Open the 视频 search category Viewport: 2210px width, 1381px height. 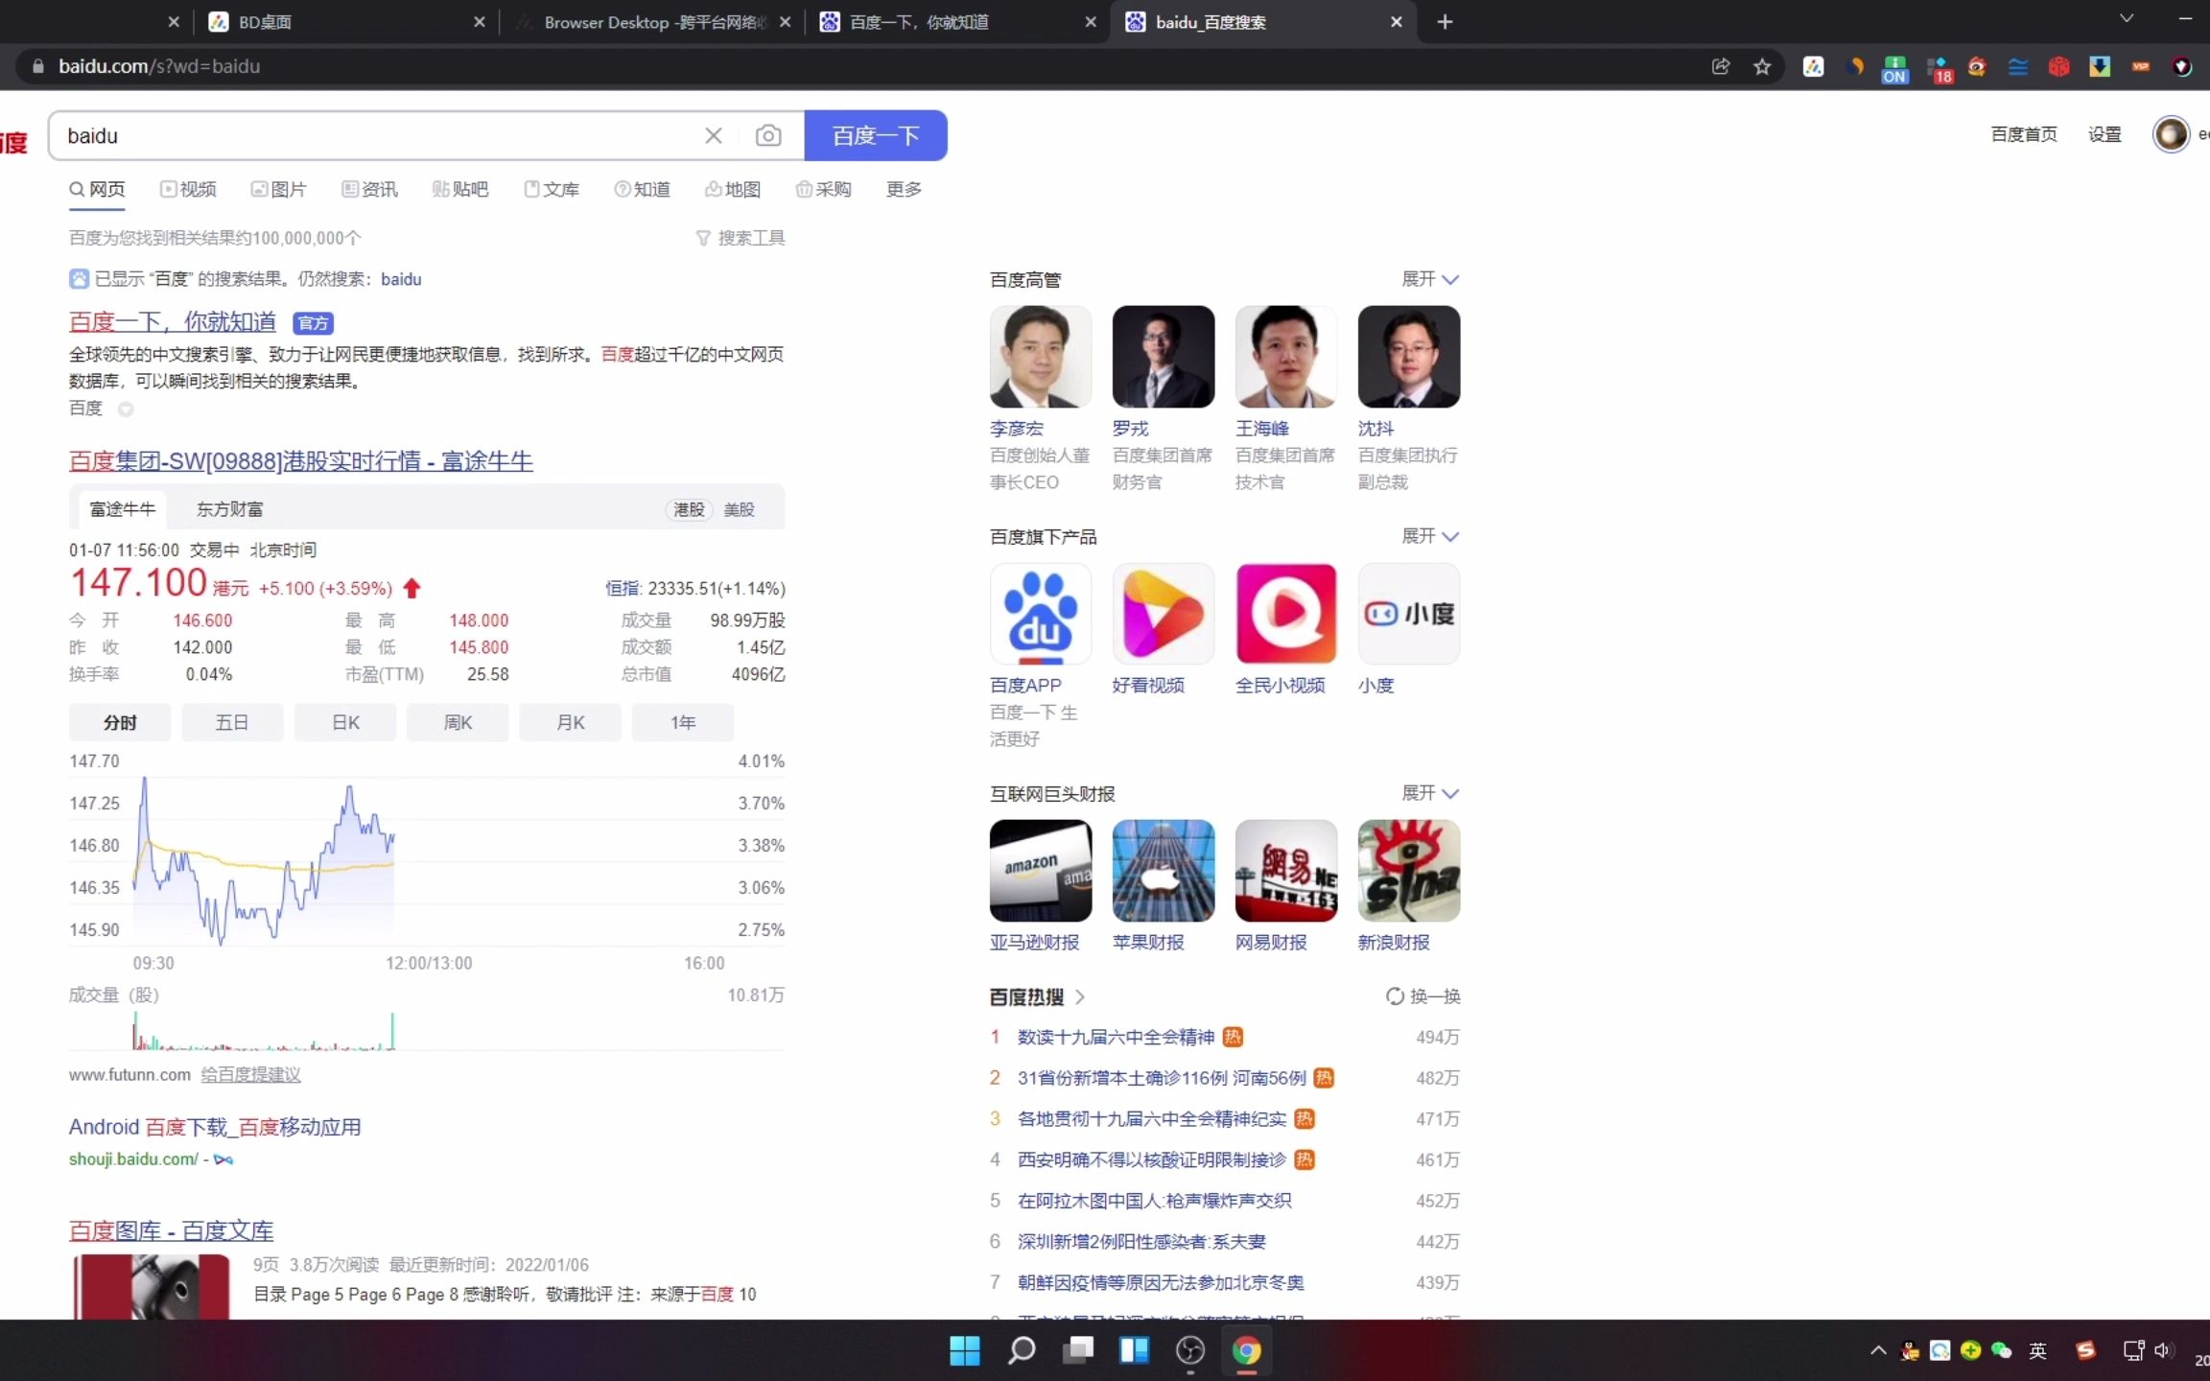[188, 189]
